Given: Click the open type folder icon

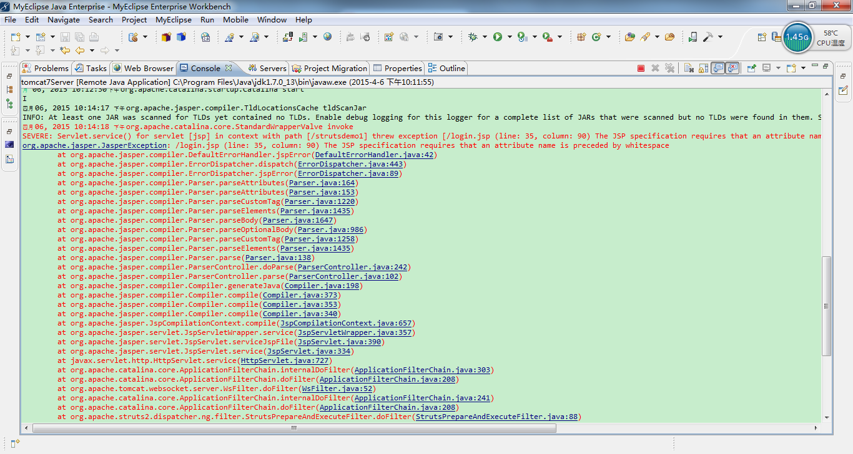Looking at the screenshot, I should pyautogui.click(x=630, y=37).
